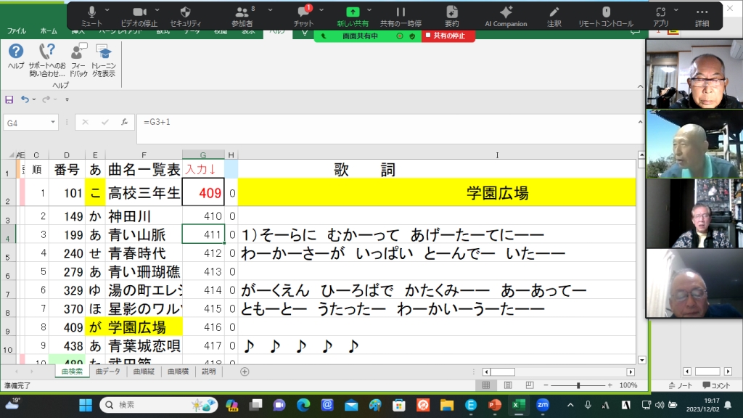Redo the action in Quick Access Toolbar
Screen dimensions: 743x418
(x=46, y=99)
